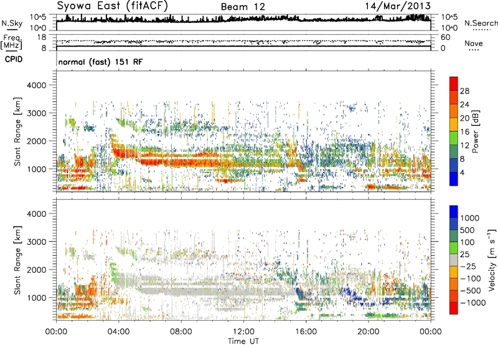Select the "normal (fast) 151 RF" mode text
This screenshot has width=498, height=345.
tap(101, 62)
